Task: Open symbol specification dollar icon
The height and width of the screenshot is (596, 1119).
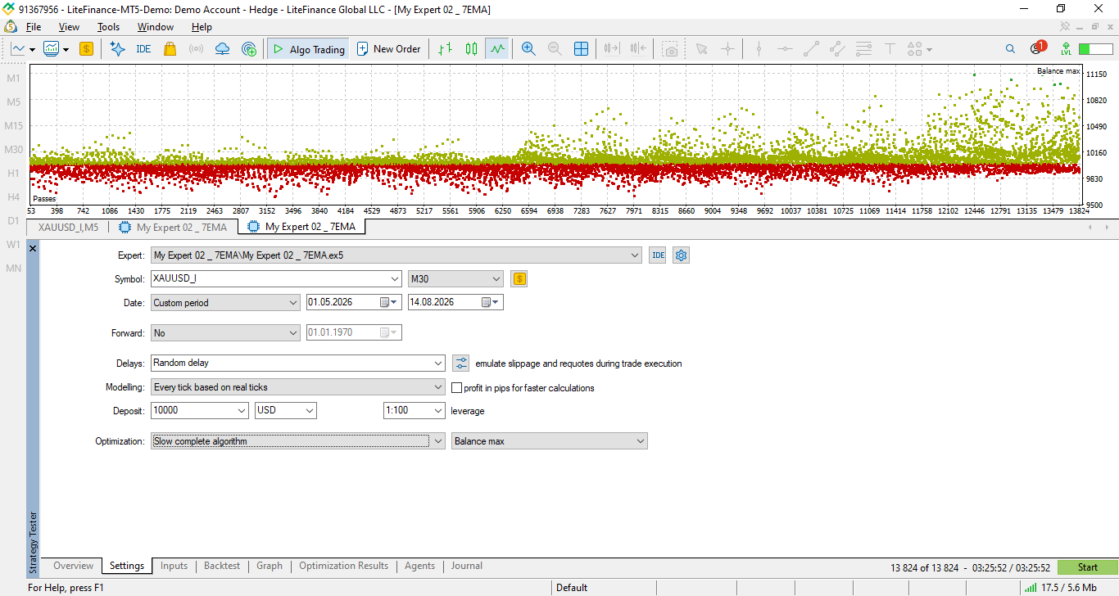Action: pos(519,278)
